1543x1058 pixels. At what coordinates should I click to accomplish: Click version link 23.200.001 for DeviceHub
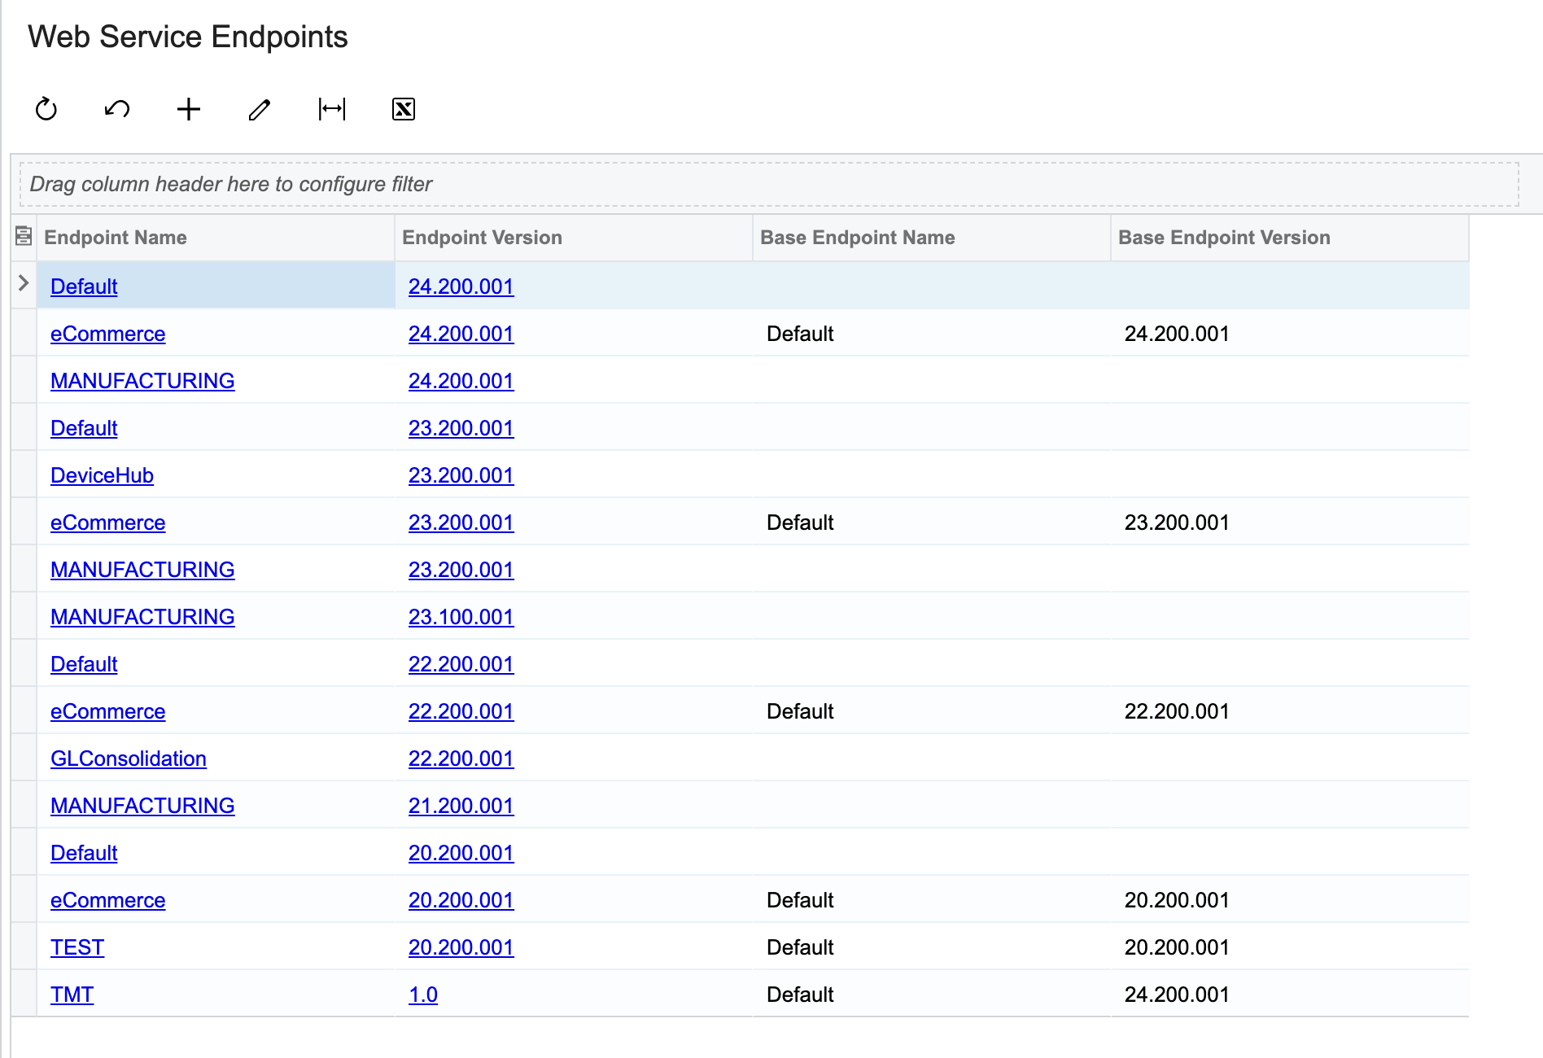pos(461,475)
